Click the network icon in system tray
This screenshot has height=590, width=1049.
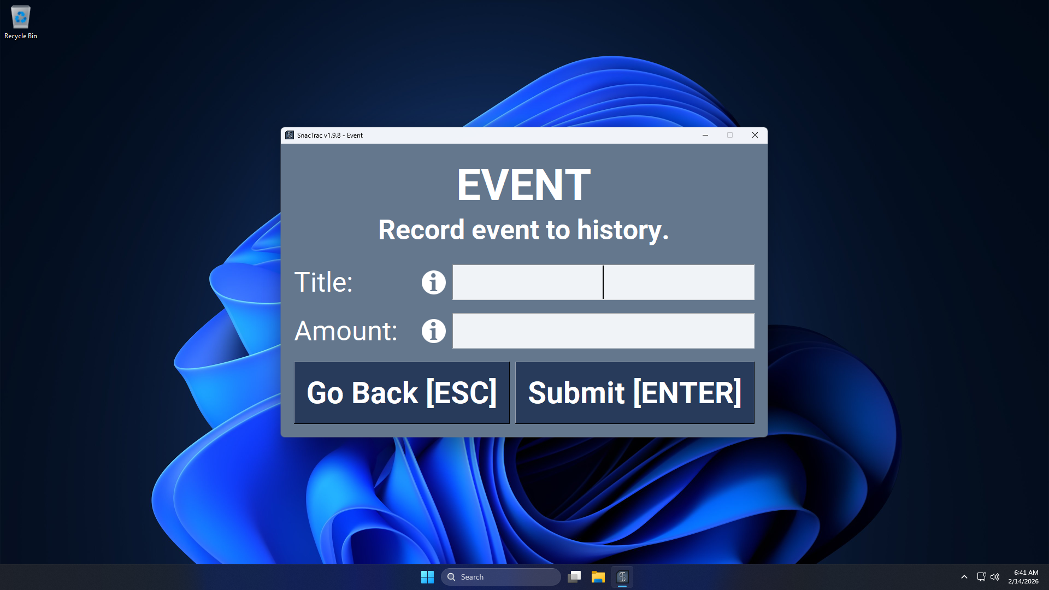pyautogui.click(x=981, y=577)
